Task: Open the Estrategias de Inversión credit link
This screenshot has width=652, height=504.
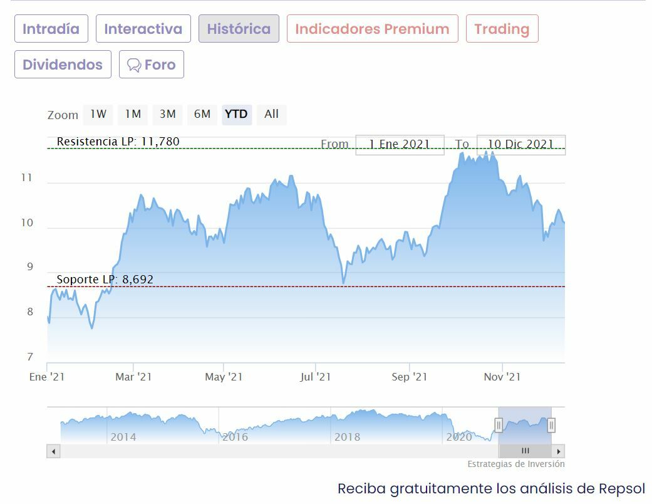Action: [x=515, y=465]
